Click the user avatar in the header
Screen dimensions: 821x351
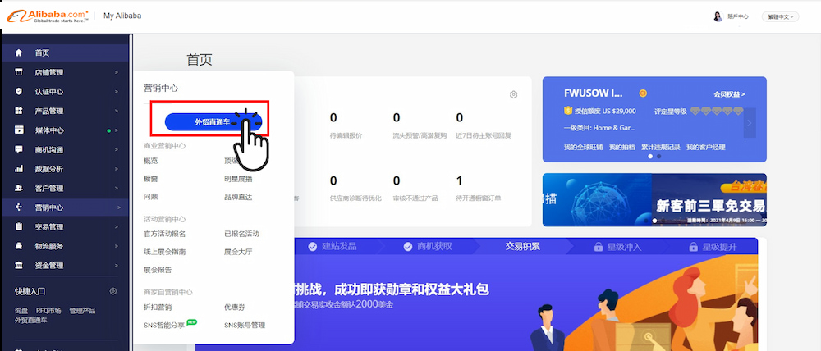tap(718, 16)
